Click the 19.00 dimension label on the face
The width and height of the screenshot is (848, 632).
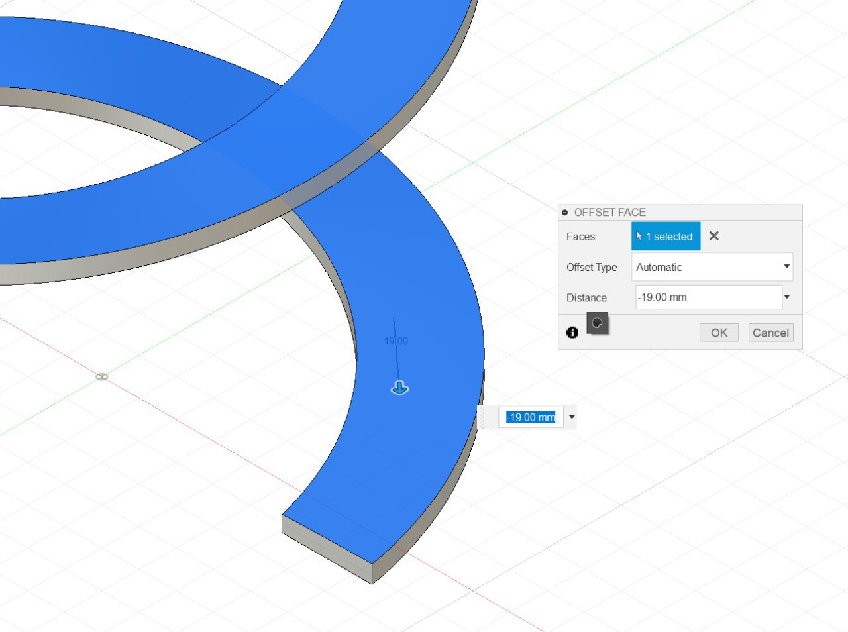tap(396, 341)
